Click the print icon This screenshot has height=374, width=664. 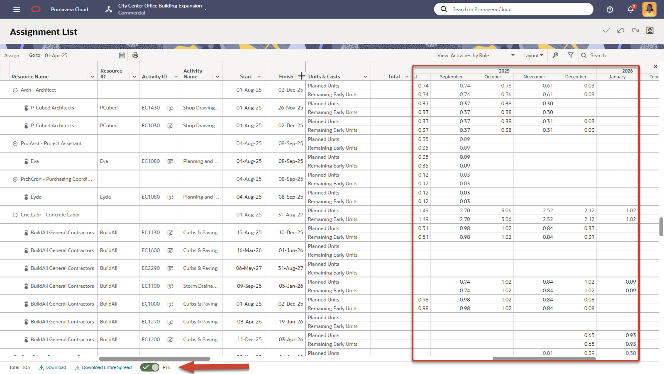135,55
